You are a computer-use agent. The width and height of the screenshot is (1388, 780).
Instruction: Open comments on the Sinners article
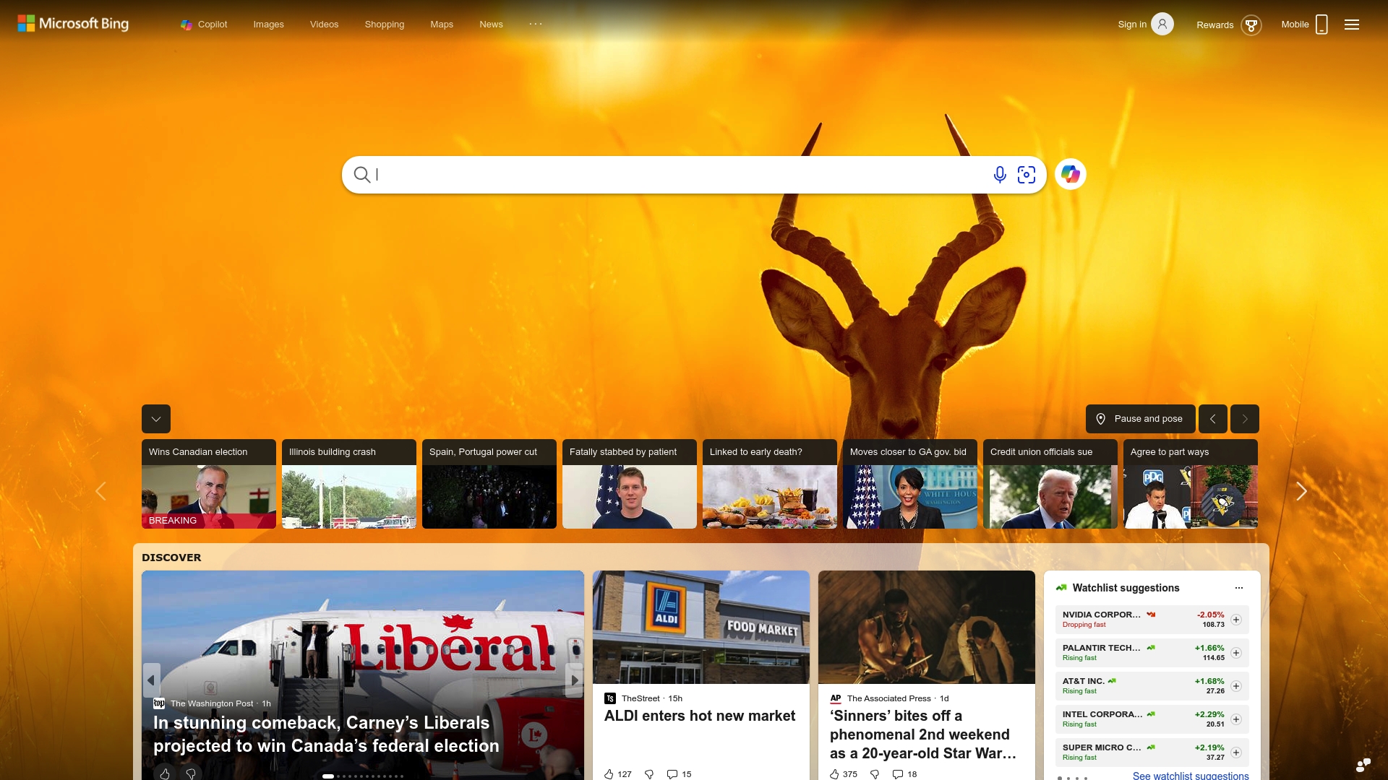coord(904,774)
